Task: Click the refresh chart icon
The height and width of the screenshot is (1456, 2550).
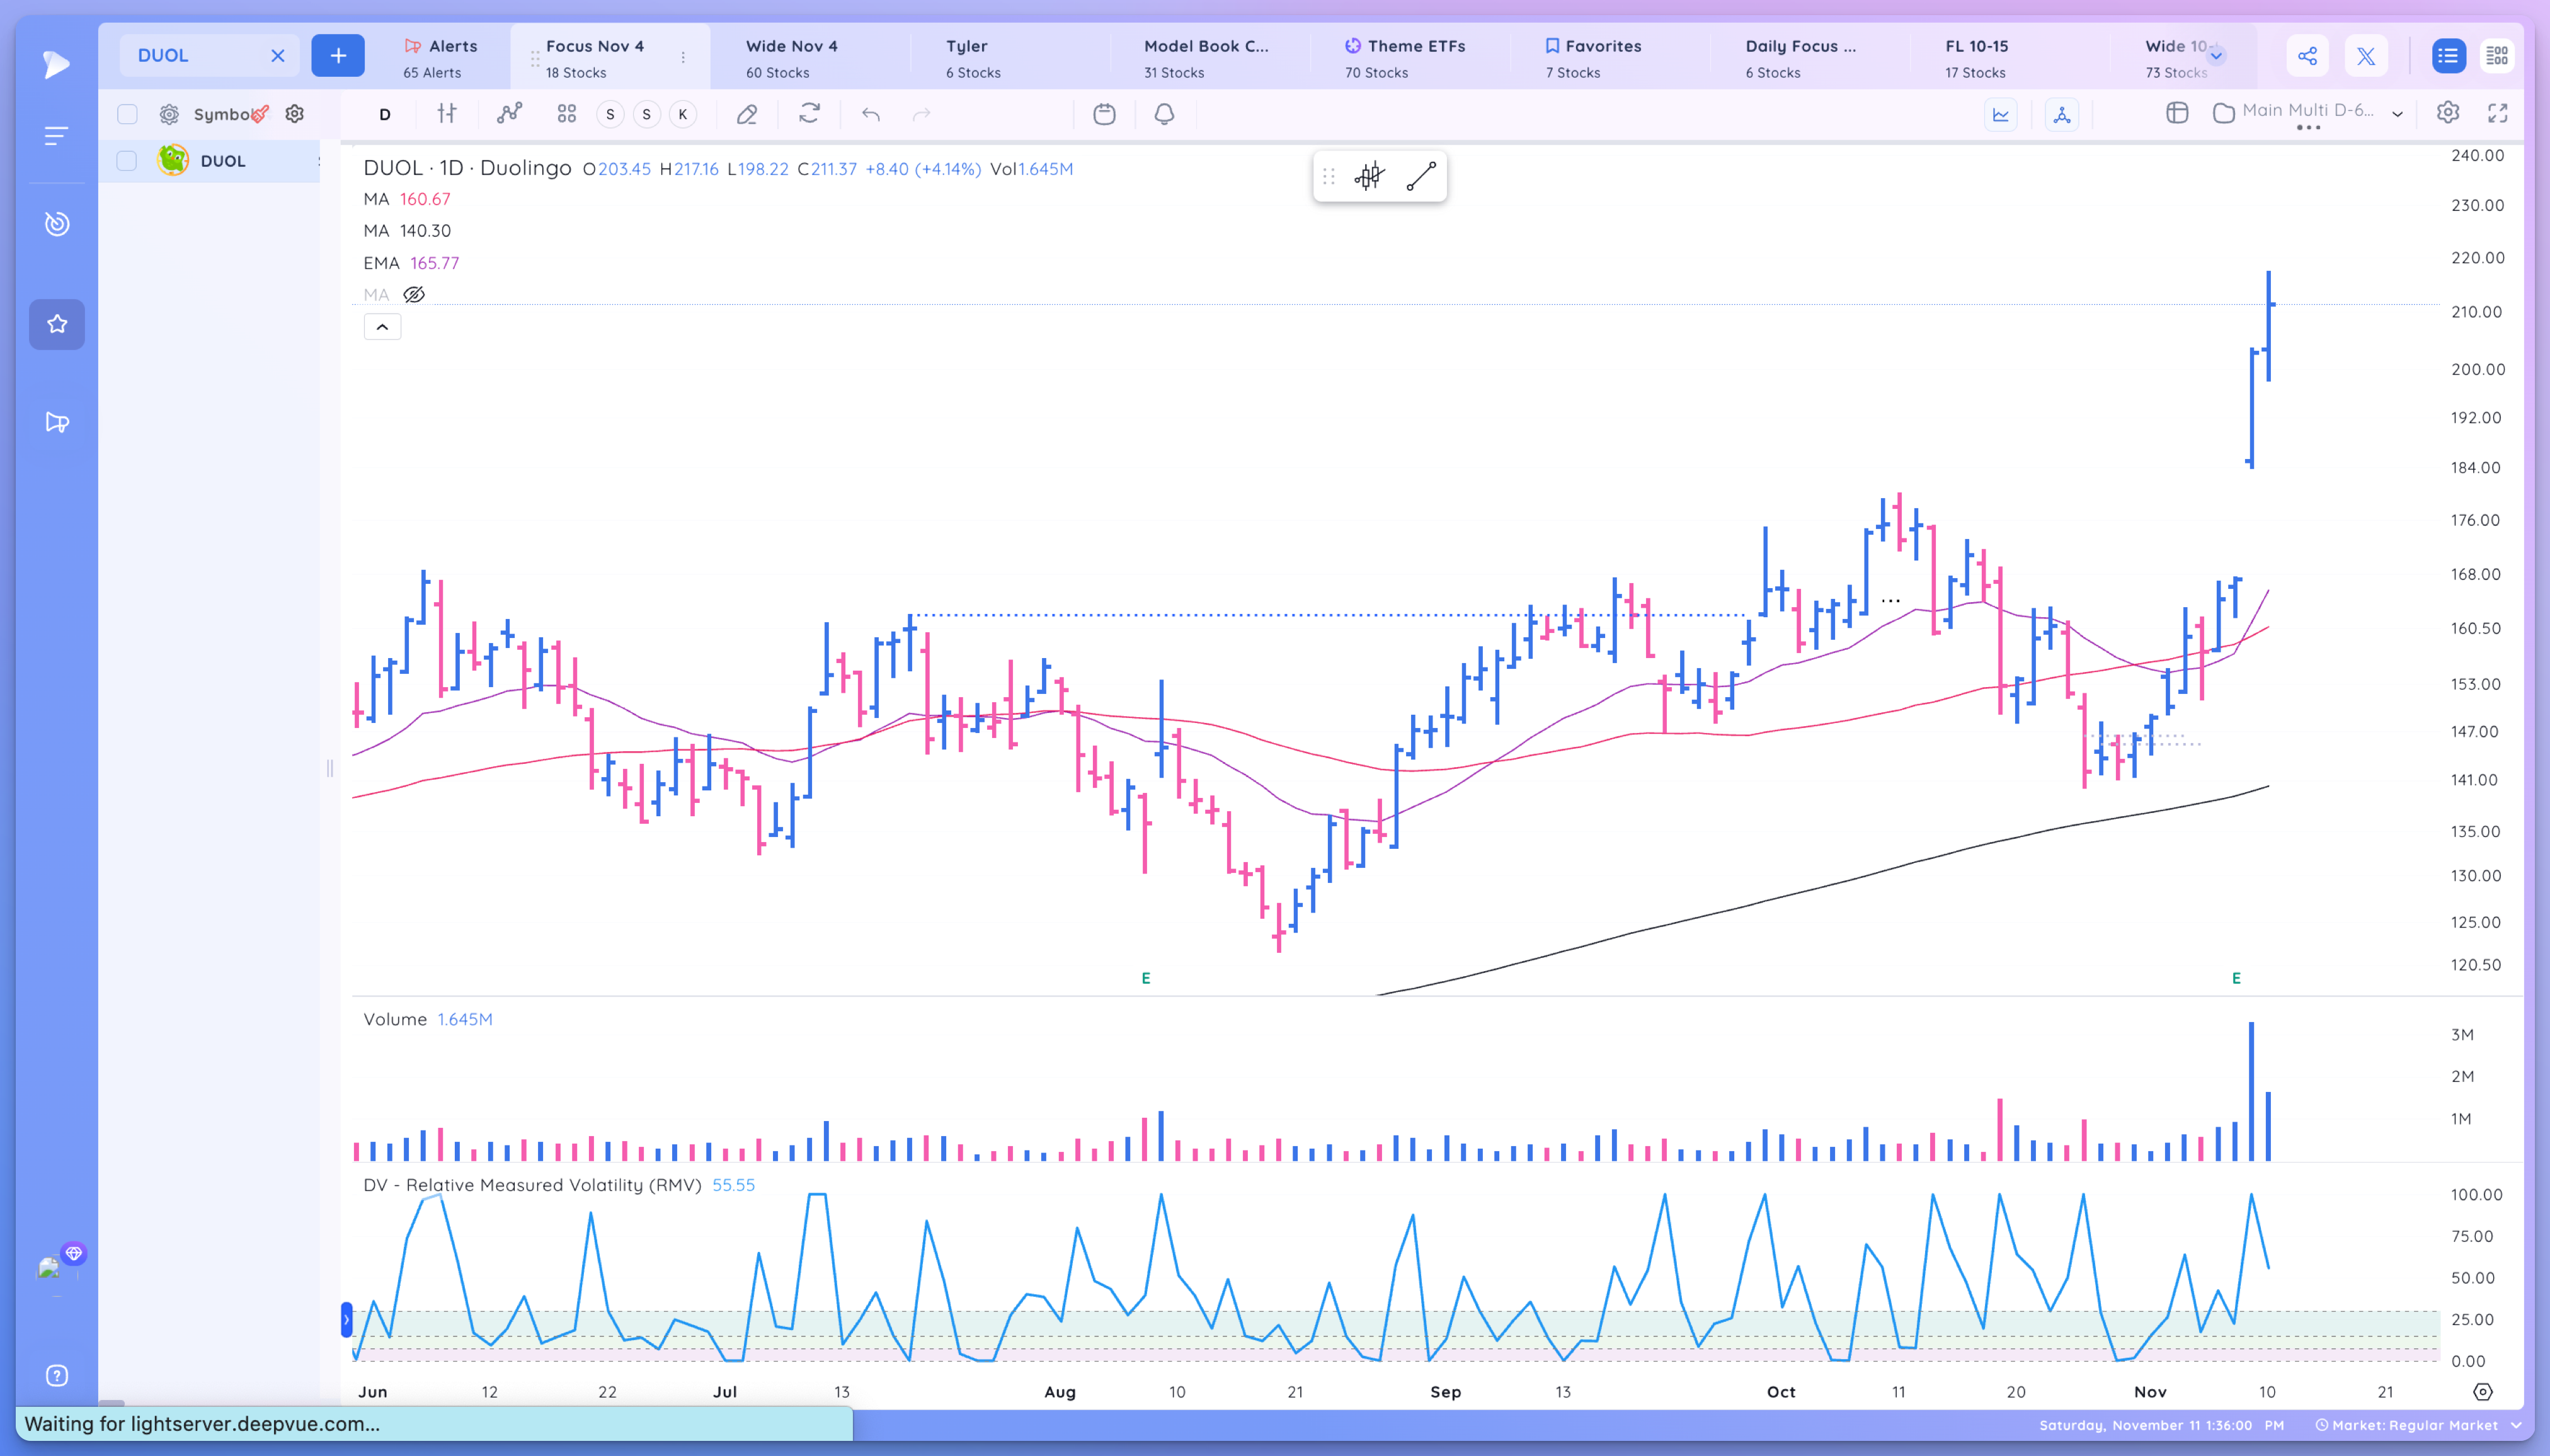Action: [x=809, y=114]
